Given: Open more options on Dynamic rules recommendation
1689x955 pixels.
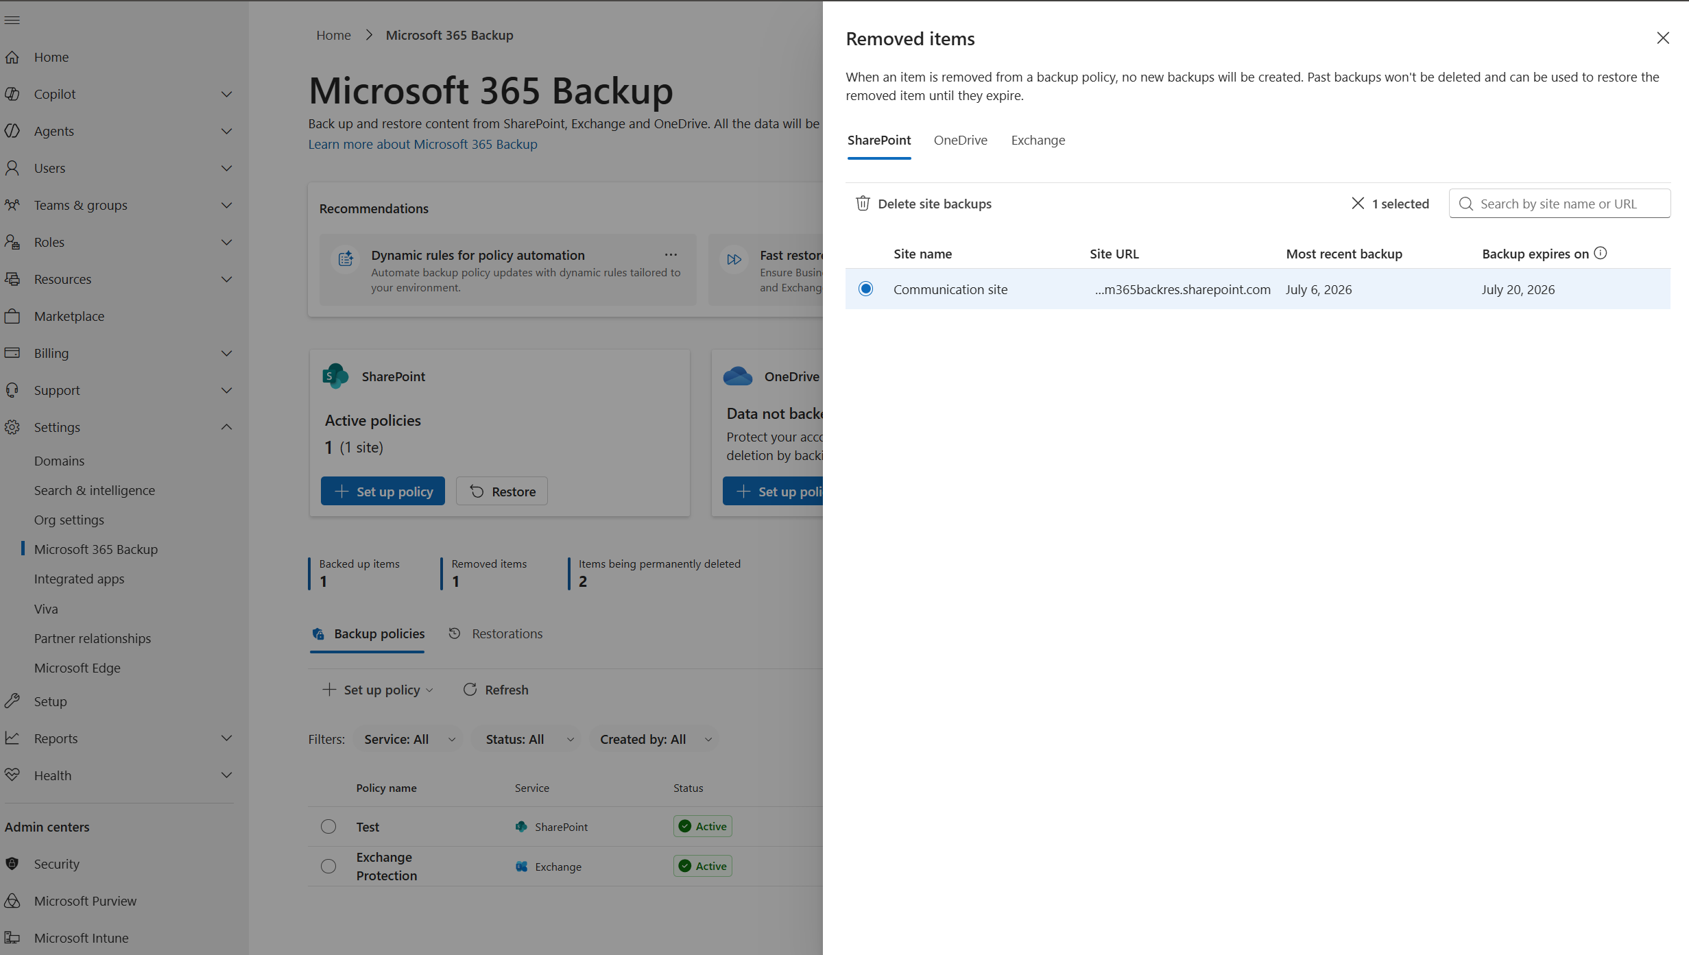Looking at the screenshot, I should pyautogui.click(x=671, y=254).
